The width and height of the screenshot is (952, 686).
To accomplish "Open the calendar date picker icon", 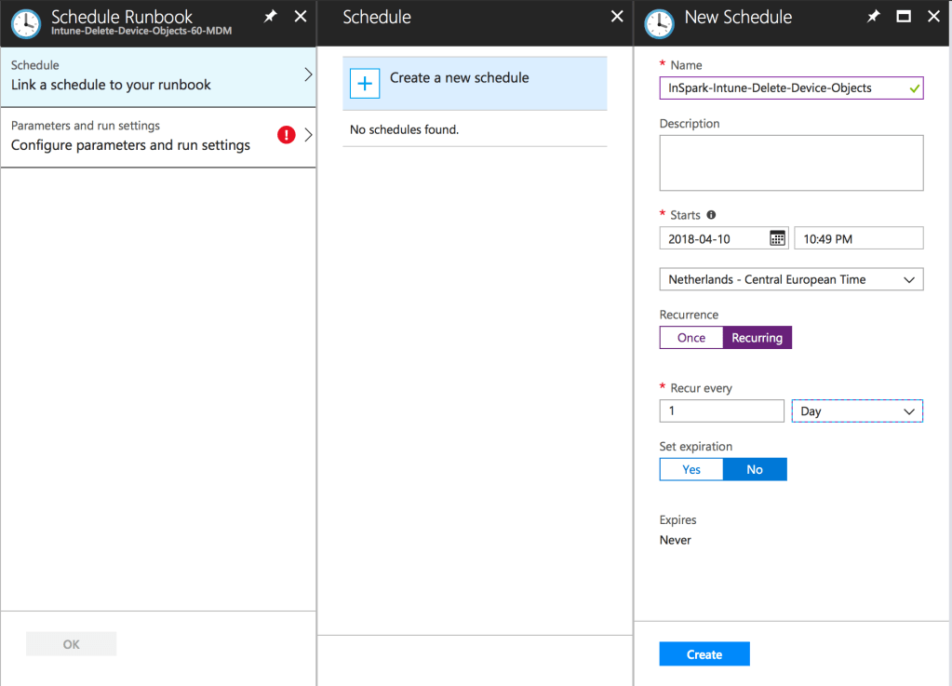I will tap(777, 238).
